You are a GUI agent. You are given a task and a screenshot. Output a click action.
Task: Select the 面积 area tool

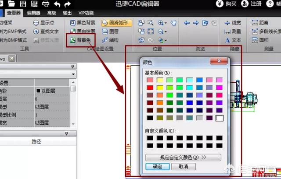(x=260, y=40)
